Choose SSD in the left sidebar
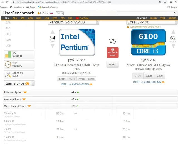The image size is (178, 144). [8, 28]
